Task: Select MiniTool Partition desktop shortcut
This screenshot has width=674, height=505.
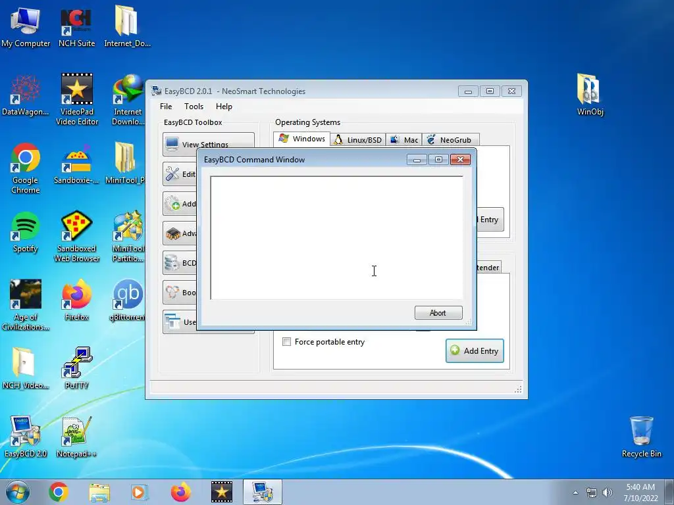Action: pos(128,236)
